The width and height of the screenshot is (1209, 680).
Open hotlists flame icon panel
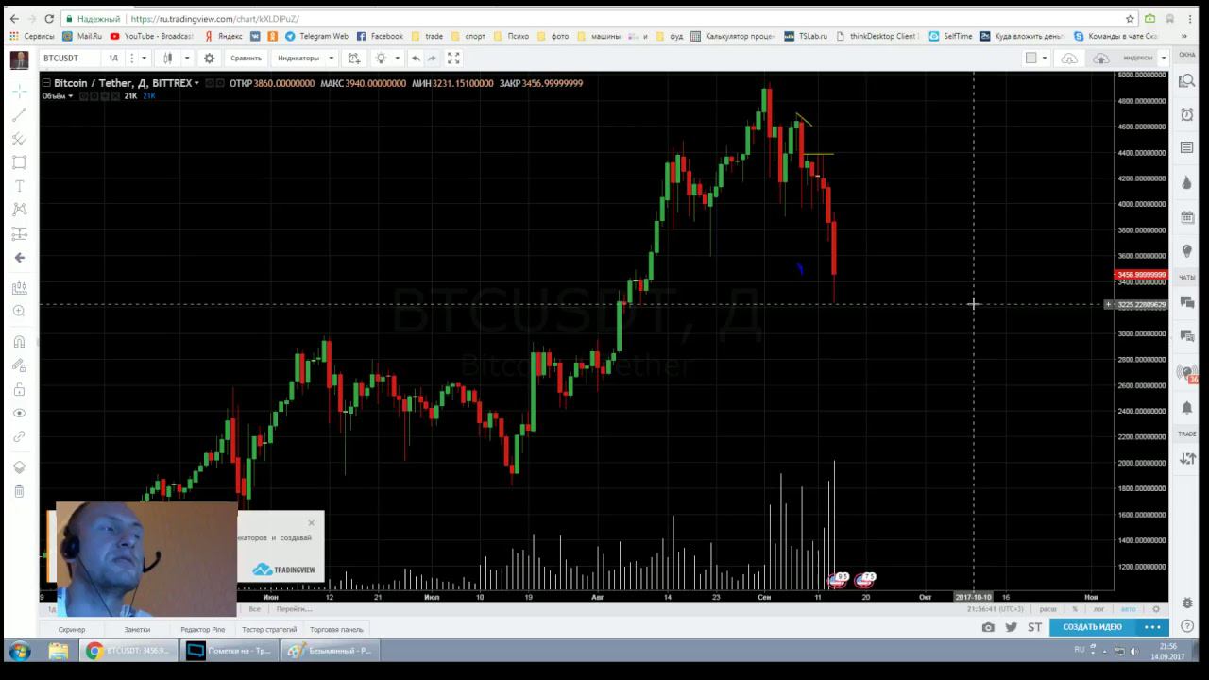pos(1187,182)
